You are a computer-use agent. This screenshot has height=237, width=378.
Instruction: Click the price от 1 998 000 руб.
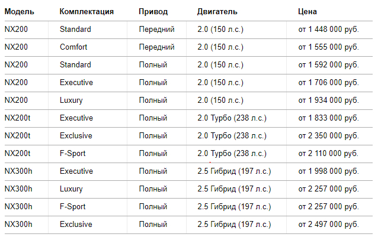[330, 171]
